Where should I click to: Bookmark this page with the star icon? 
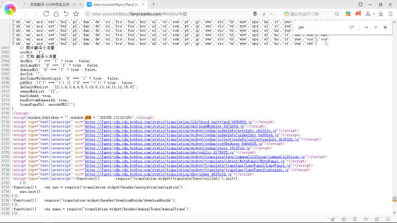[x=76, y=14]
